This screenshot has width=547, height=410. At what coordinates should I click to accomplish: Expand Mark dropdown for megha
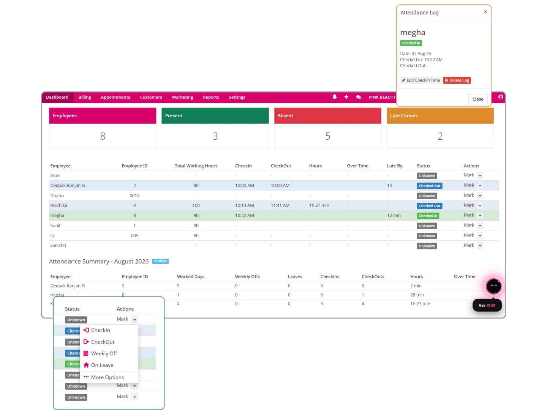[x=480, y=215]
